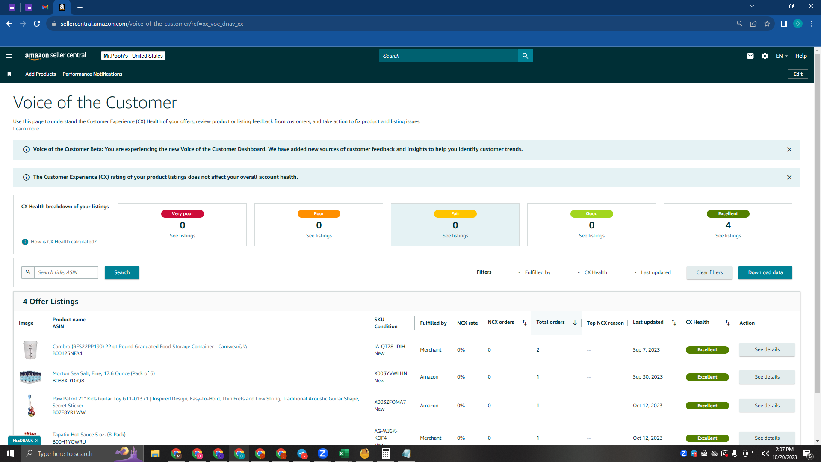821x462 pixels.
Task: Click See details for Morton Sea Salt
Action: pos(767,377)
